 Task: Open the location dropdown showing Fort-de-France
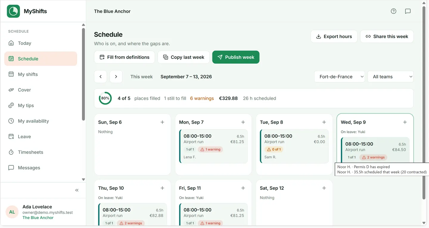pyautogui.click(x=340, y=77)
